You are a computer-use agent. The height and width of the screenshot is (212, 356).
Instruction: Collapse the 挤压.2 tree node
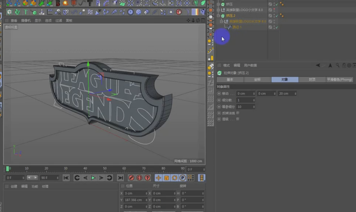coord(218,16)
